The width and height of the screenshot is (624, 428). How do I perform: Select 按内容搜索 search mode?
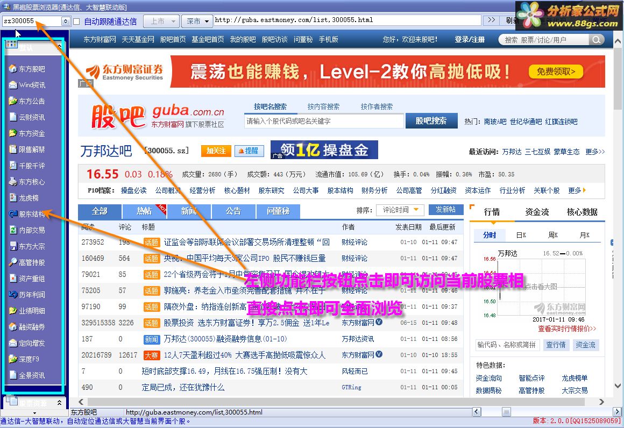(x=323, y=106)
